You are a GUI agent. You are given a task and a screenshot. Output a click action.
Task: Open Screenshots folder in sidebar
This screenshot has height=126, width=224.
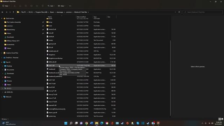[x=10, y=44]
